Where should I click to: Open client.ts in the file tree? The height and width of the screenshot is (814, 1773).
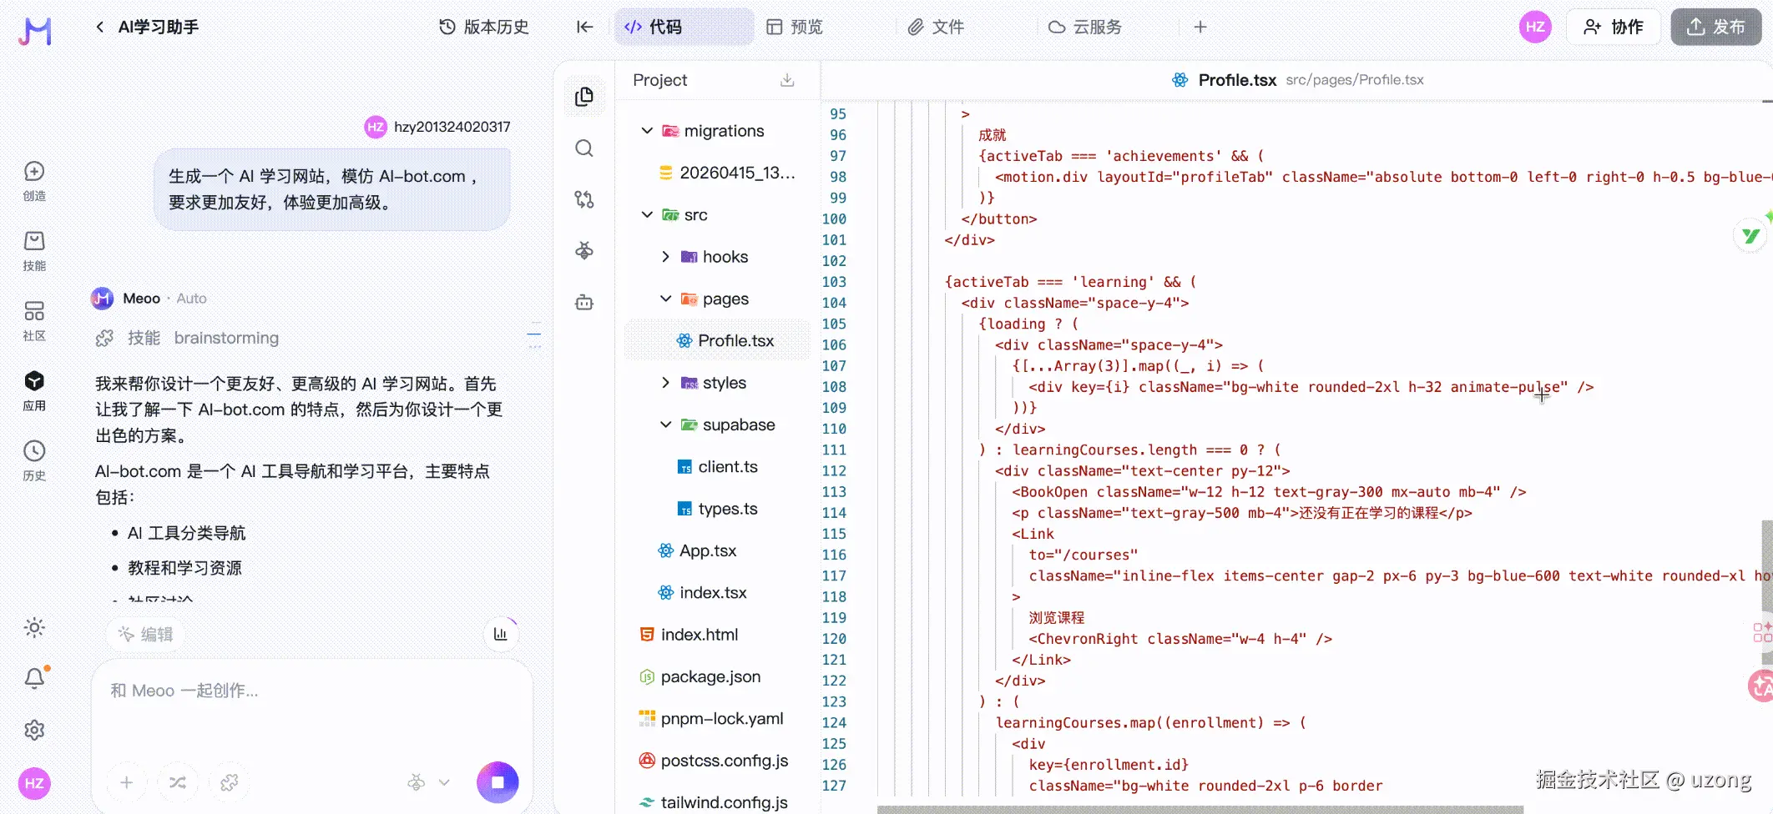tap(718, 467)
